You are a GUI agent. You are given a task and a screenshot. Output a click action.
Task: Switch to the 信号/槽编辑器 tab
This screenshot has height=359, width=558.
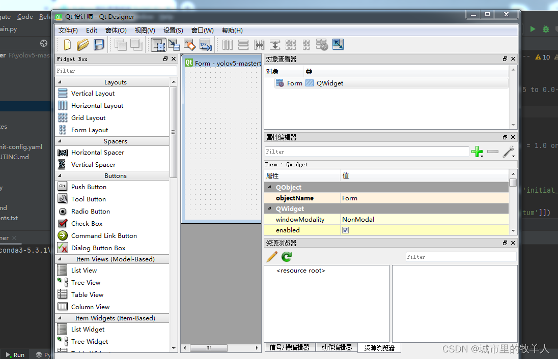point(290,348)
